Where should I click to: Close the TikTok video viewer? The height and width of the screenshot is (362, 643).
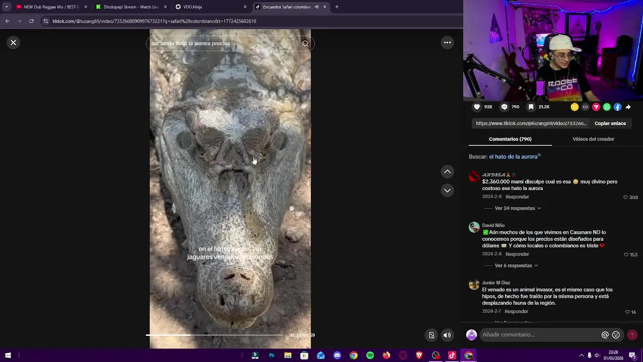(14, 43)
